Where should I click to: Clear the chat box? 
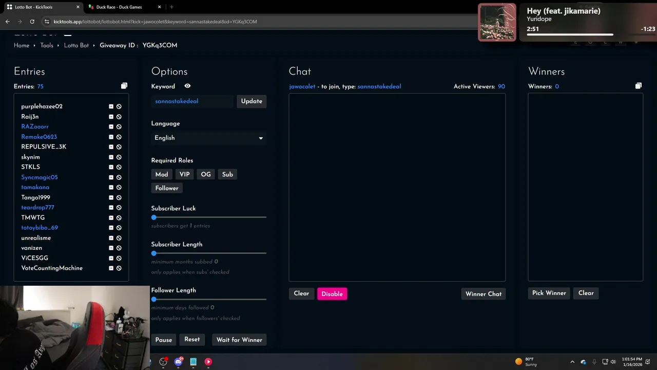(301, 293)
